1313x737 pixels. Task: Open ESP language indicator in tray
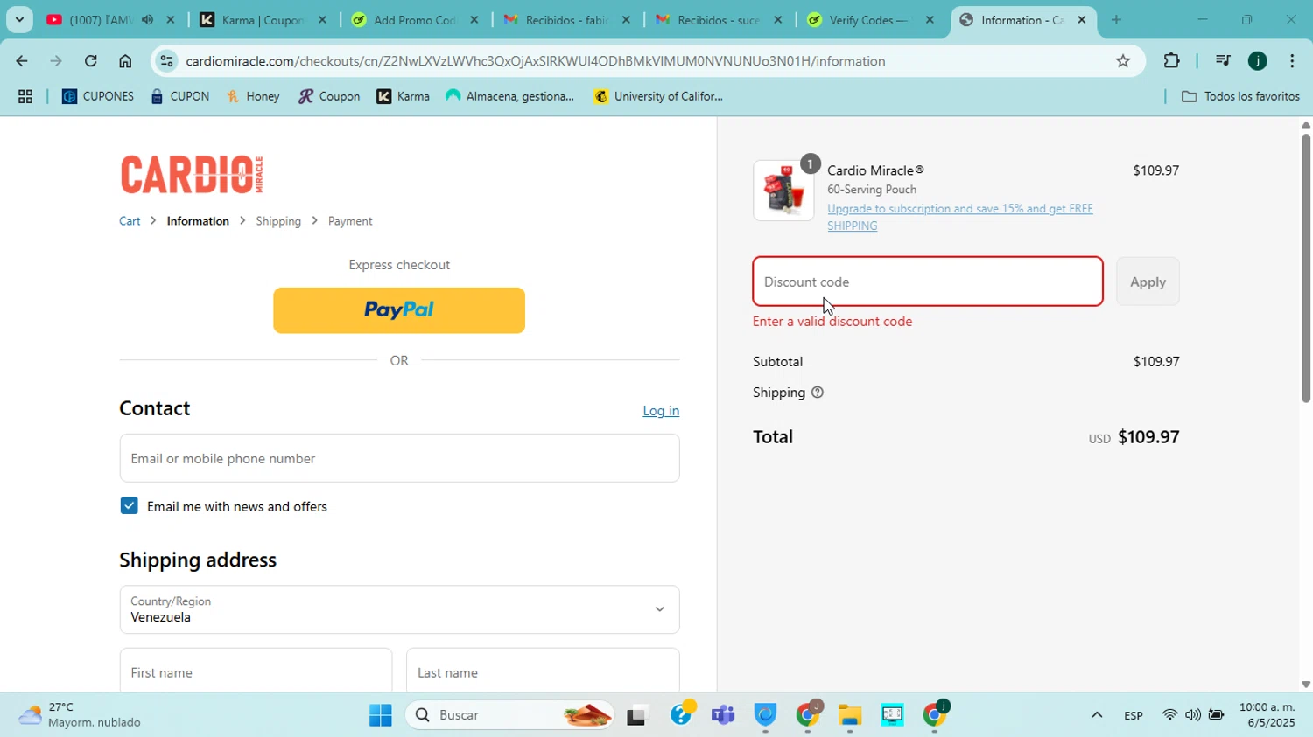click(1134, 716)
